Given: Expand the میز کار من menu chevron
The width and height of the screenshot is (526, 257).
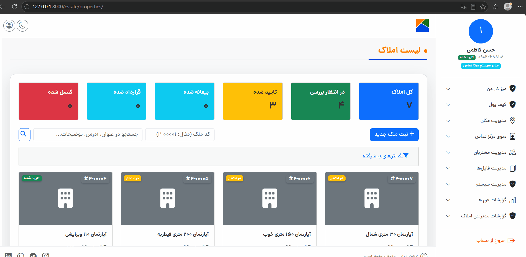Looking at the screenshot, I should coord(448,89).
